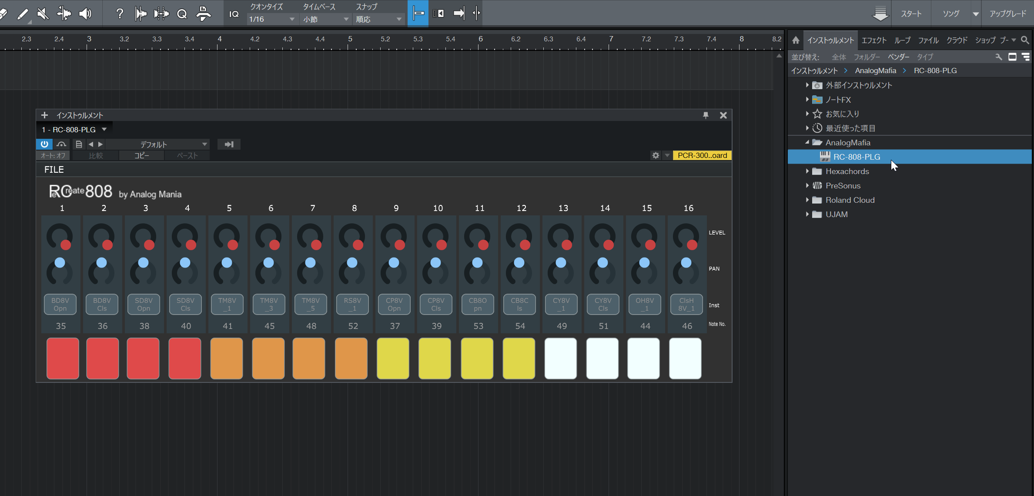Trigger the white pad under note 46

[685, 358]
